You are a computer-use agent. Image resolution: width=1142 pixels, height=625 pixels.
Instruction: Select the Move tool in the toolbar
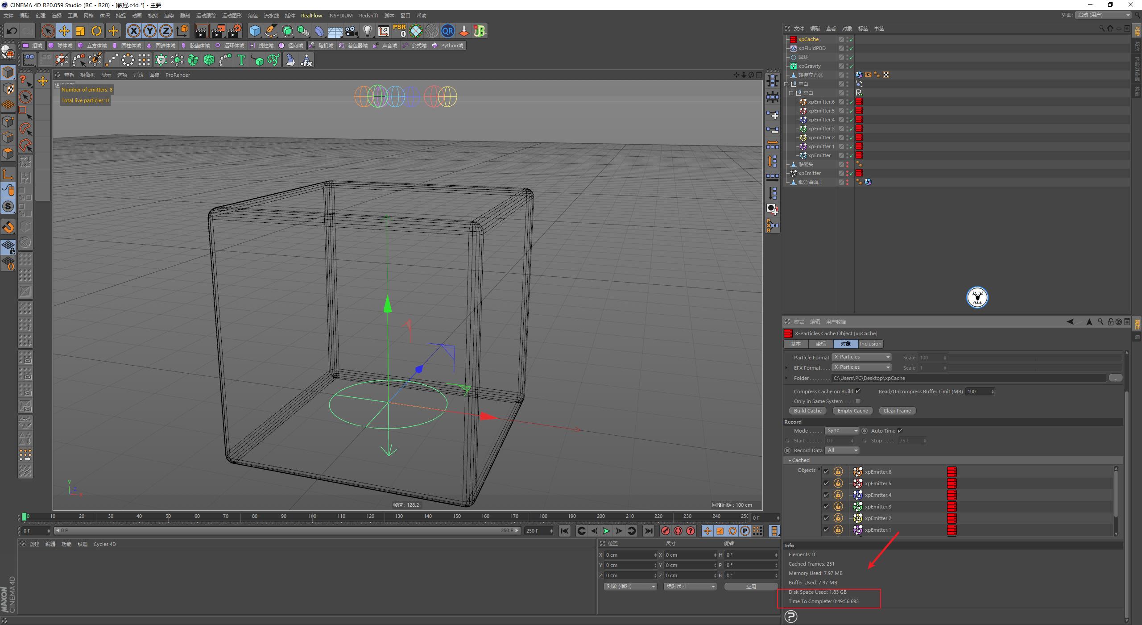pos(64,31)
